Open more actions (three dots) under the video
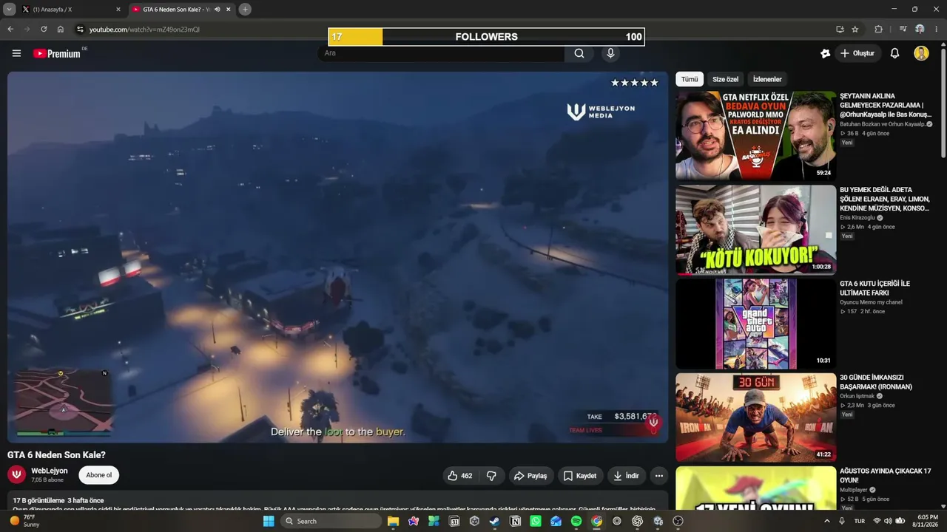 (658, 476)
